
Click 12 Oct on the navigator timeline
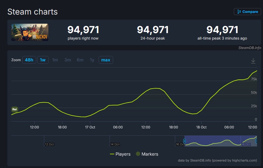[x=49, y=144]
